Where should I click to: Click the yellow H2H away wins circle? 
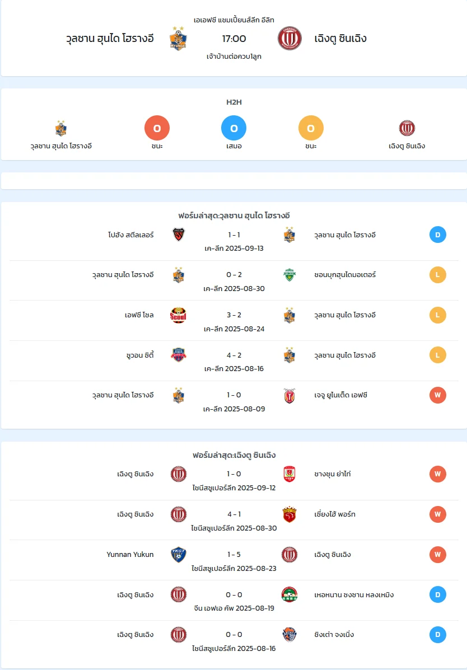point(311,128)
